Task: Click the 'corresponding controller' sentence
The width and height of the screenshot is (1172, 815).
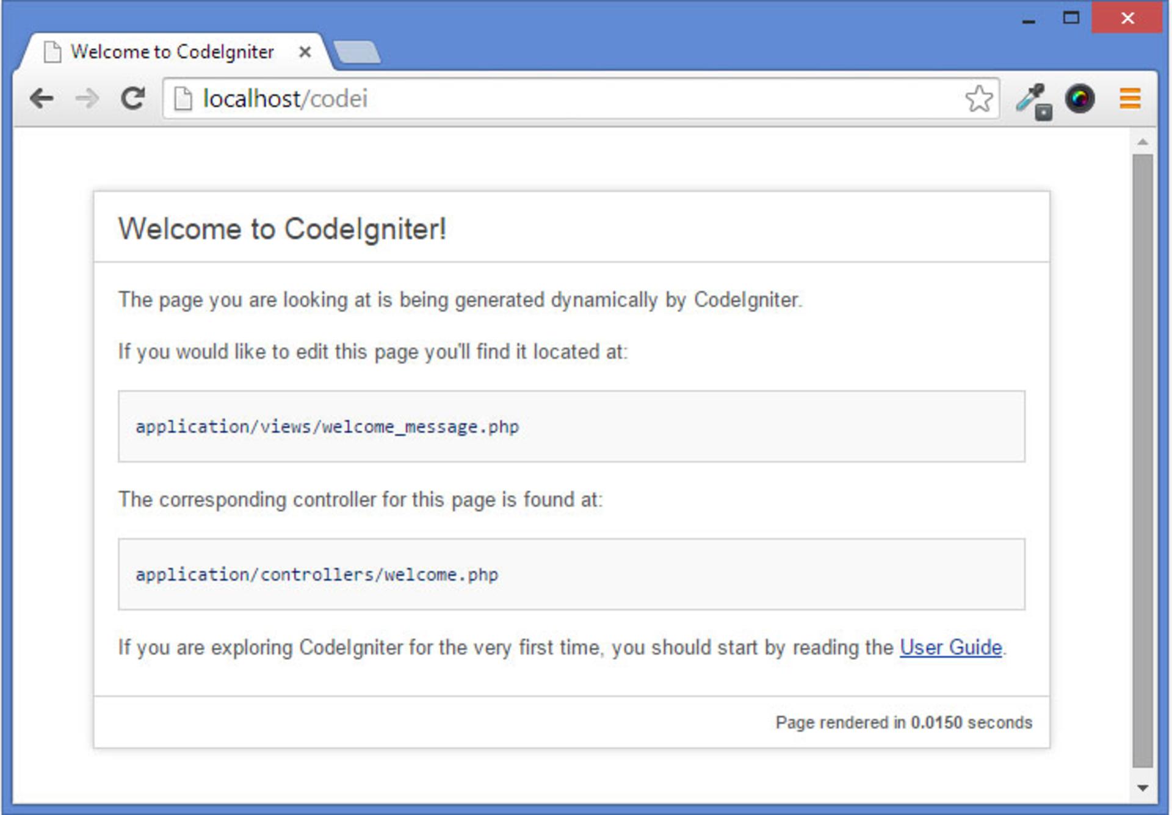Action: click(x=360, y=499)
